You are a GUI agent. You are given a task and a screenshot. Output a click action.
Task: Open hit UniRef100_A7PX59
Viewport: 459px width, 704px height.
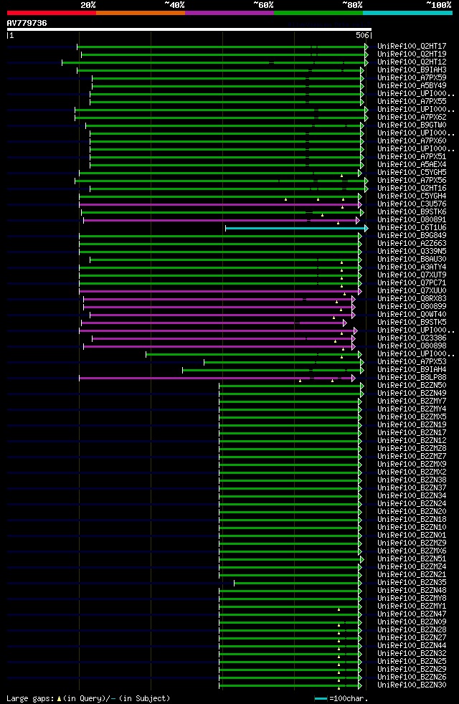[x=412, y=77]
